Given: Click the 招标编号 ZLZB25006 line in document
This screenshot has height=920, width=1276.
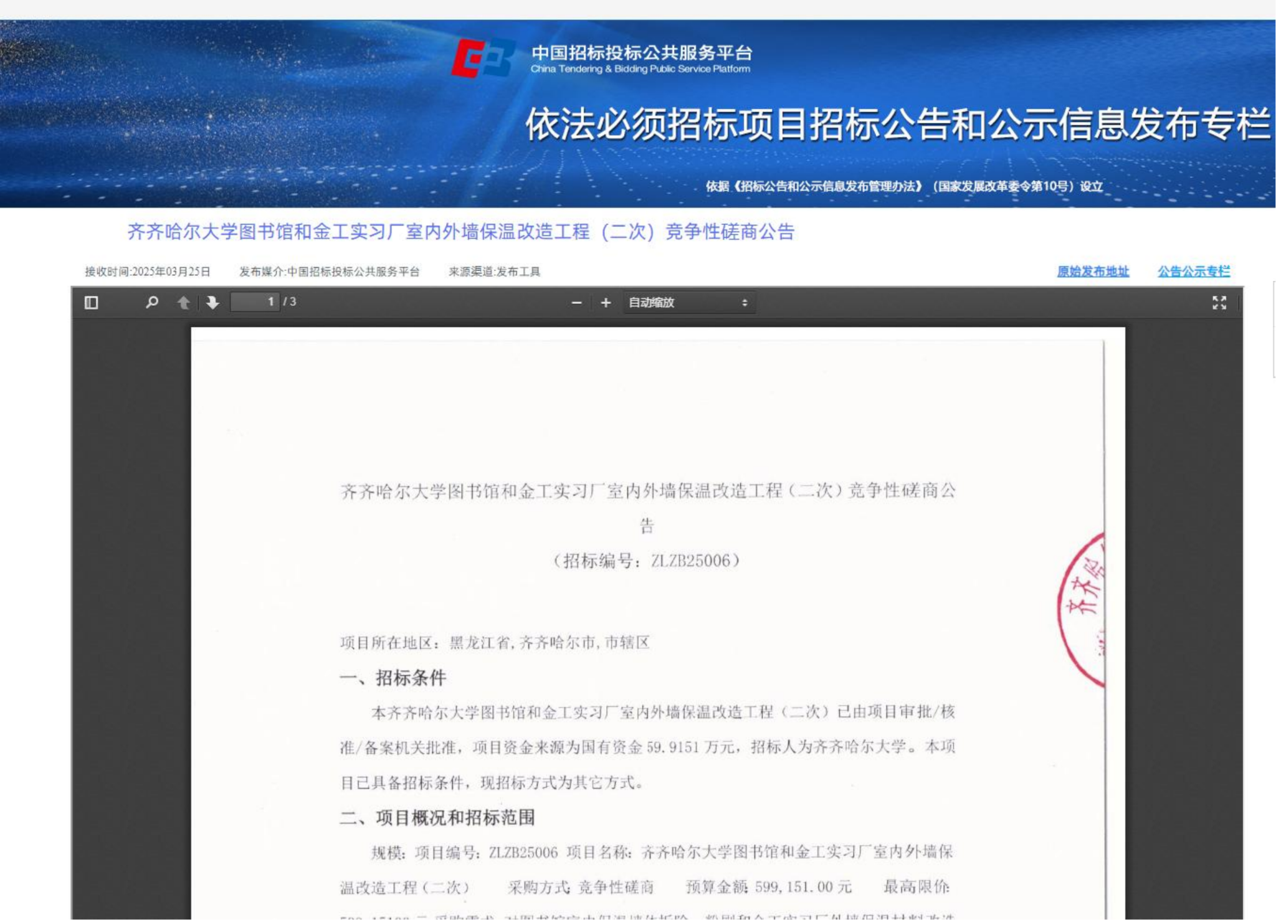Looking at the screenshot, I should 646,561.
